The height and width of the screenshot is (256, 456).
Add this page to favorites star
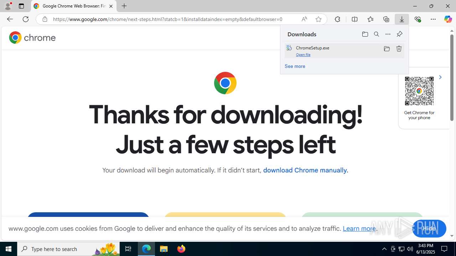pos(318,19)
